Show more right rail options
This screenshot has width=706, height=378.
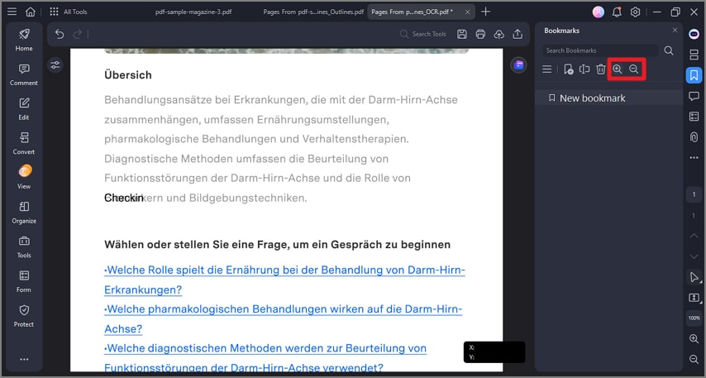(694, 158)
